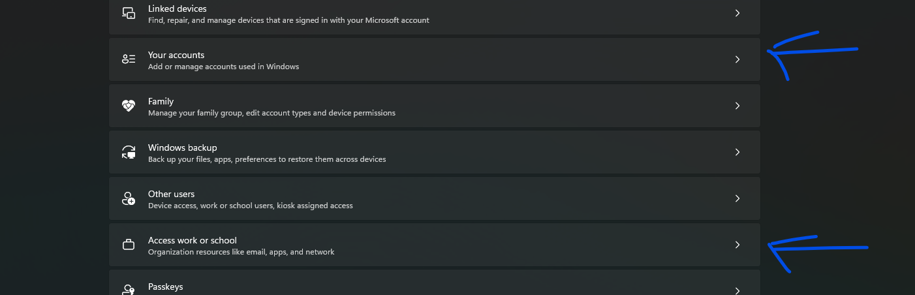Select Access work or school title
This screenshot has width=915, height=295.
tap(193, 240)
